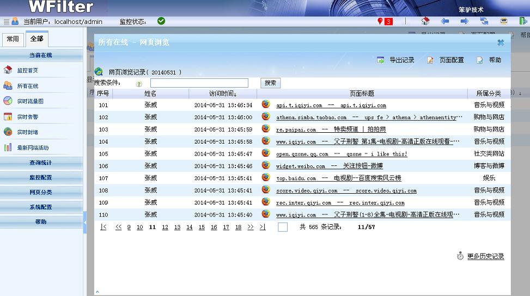The height and width of the screenshot is (296, 530).
Task: Open 实时流量图 from the sidebar
Action: [30, 101]
